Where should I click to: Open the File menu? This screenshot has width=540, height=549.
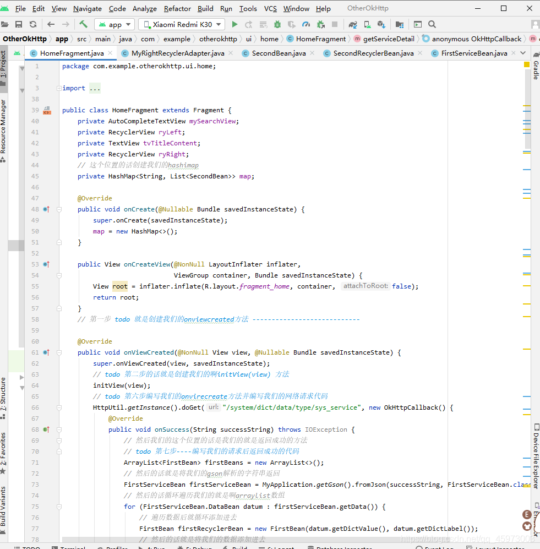pyautogui.click(x=21, y=8)
